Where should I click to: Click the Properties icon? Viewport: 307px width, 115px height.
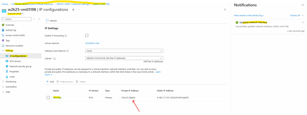click(7, 71)
